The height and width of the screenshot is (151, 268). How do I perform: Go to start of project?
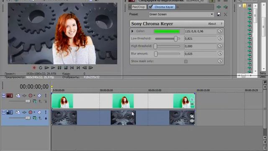[72, 68]
